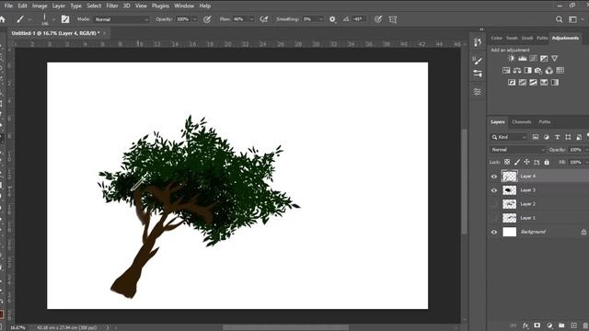Select the Untitled-1 document tab
The width and height of the screenshot is (589, 331).
tap(55, 33)
